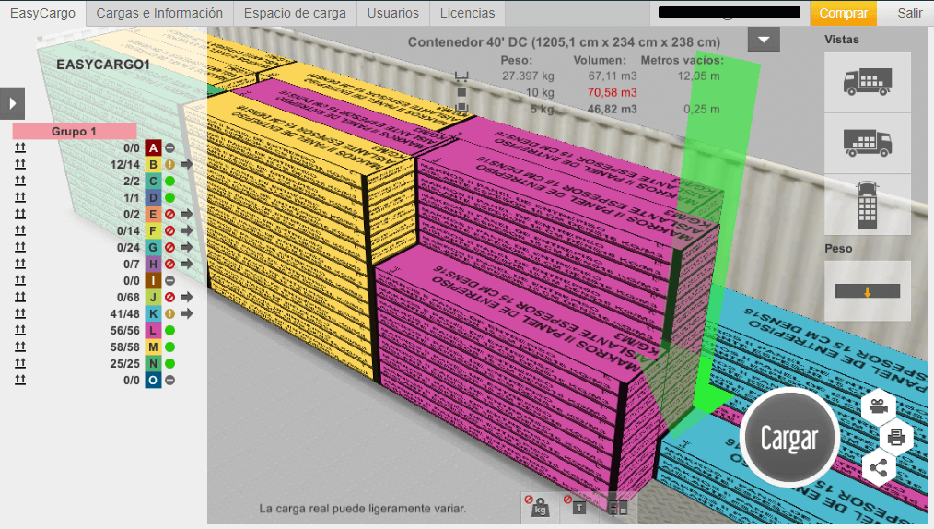The height and width of the screenshot is (529, 934).
Task: Toggle the kg weight limit icon
Action: click(x=539, y=506)
